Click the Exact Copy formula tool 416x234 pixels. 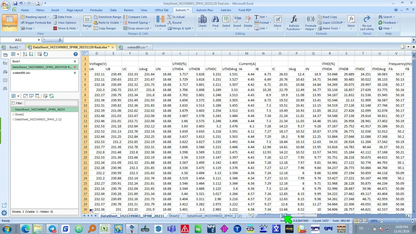[327, 17]
